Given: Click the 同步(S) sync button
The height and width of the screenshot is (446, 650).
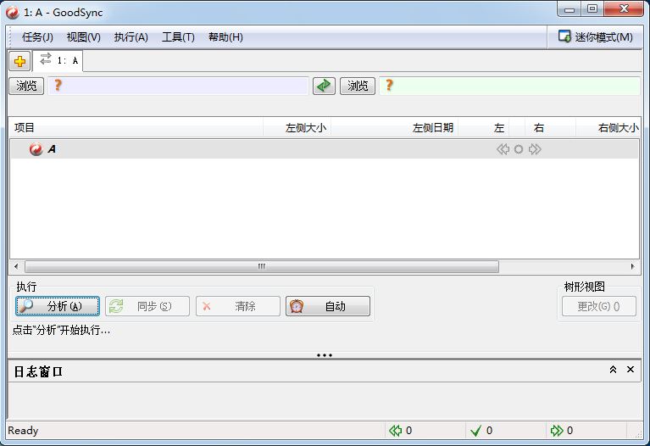Looking at the screenshot, I should tap(147, 306).
